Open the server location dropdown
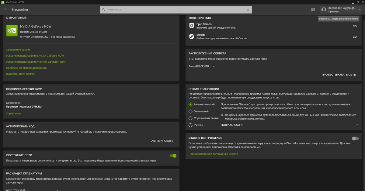Screen dimensions: 365x191 (202, 66)
